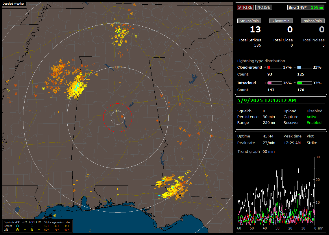Screen dimensions: 329x235
Task: Click the red positive Cloud-ground bar indicator
Action: 275,67
